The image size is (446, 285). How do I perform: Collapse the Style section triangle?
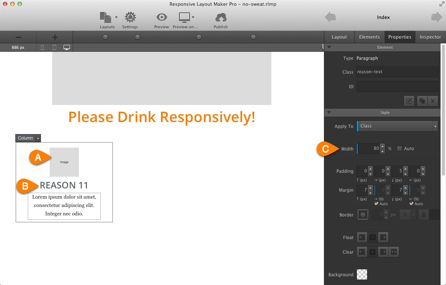coord(329,113)
